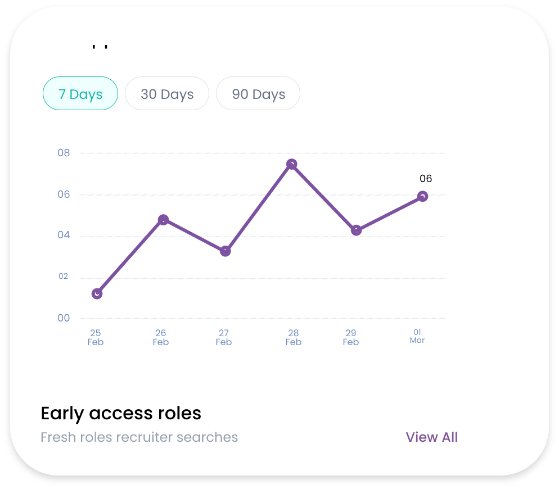Screen dimensions: 559x489
Task: Click the 25 Feb chart data point
Action: tap(97, 293)
